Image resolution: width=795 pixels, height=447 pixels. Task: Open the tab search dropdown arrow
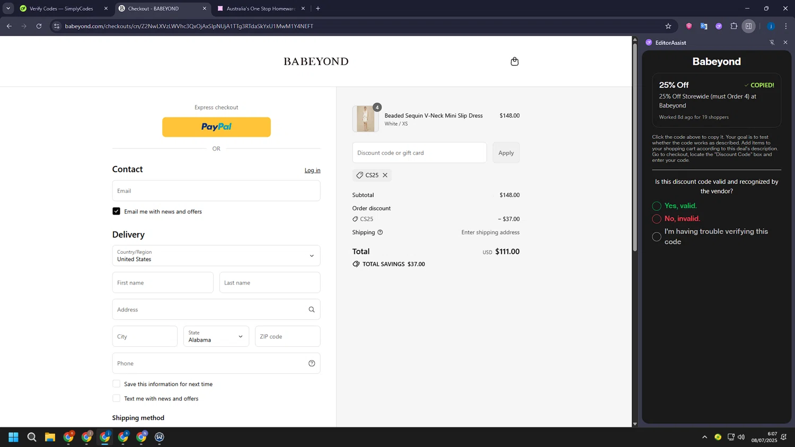tap(8, 8)
